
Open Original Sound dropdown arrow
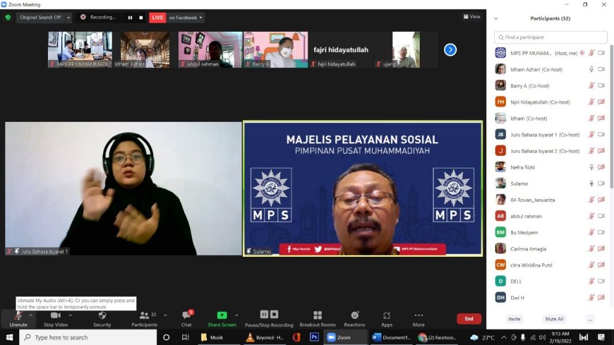tap(68, 17)
